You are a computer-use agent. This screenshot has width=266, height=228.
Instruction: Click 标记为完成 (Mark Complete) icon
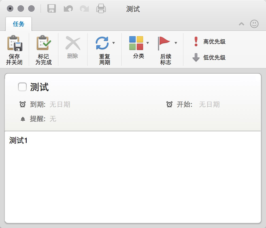coord(44,43)
